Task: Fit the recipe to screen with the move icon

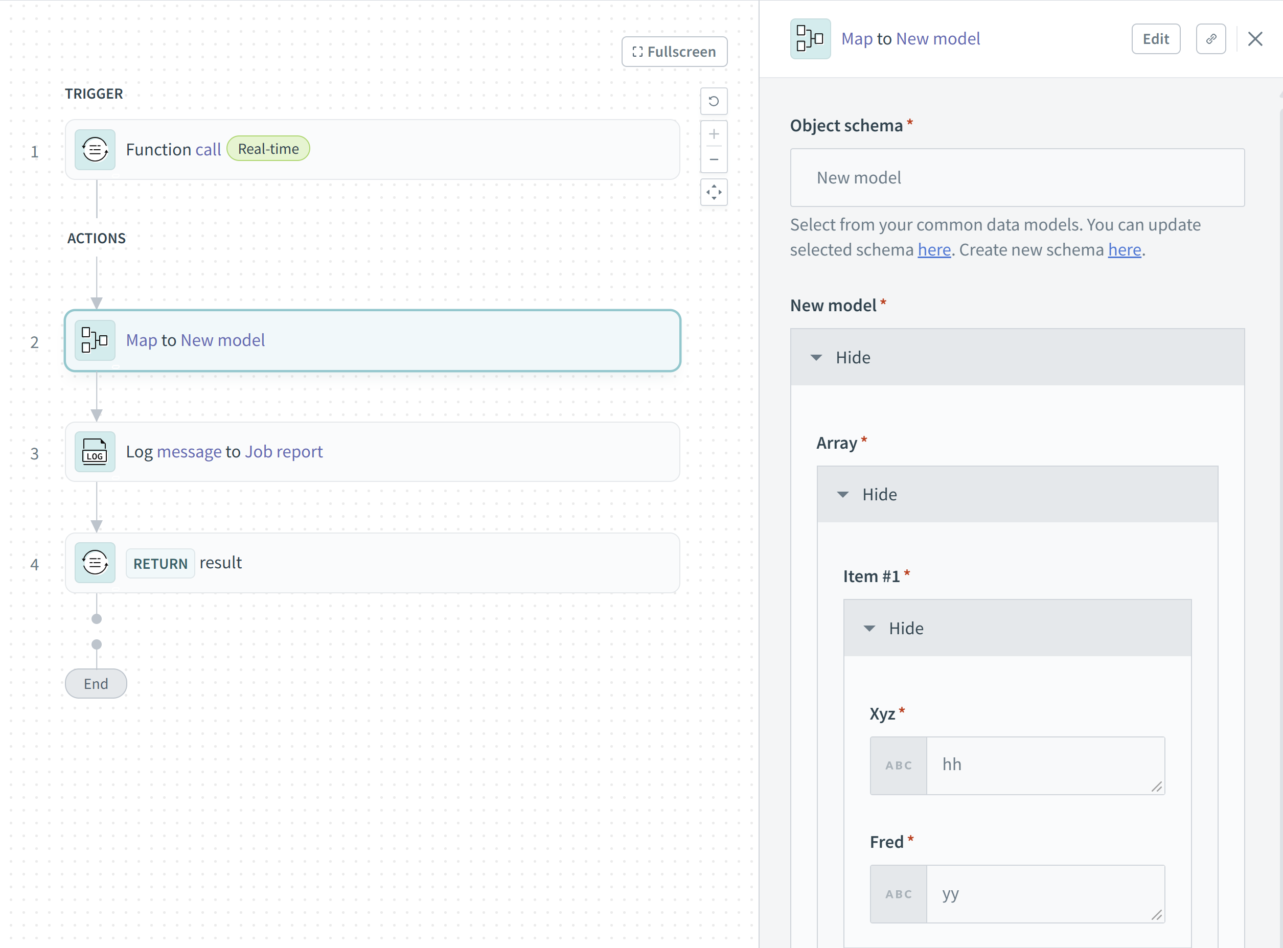Action: (x=714, y=192)
